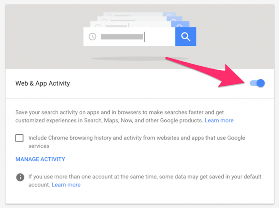Click the topmost faded search card in the stack

(139, 14)
